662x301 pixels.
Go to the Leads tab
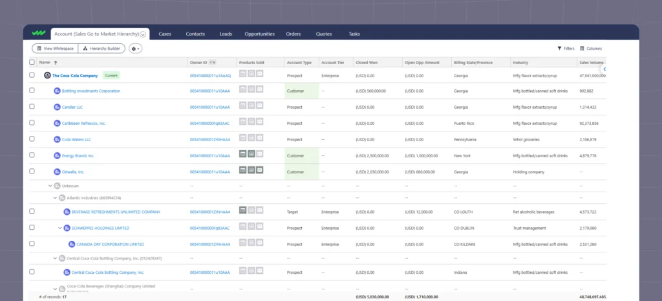226,34
